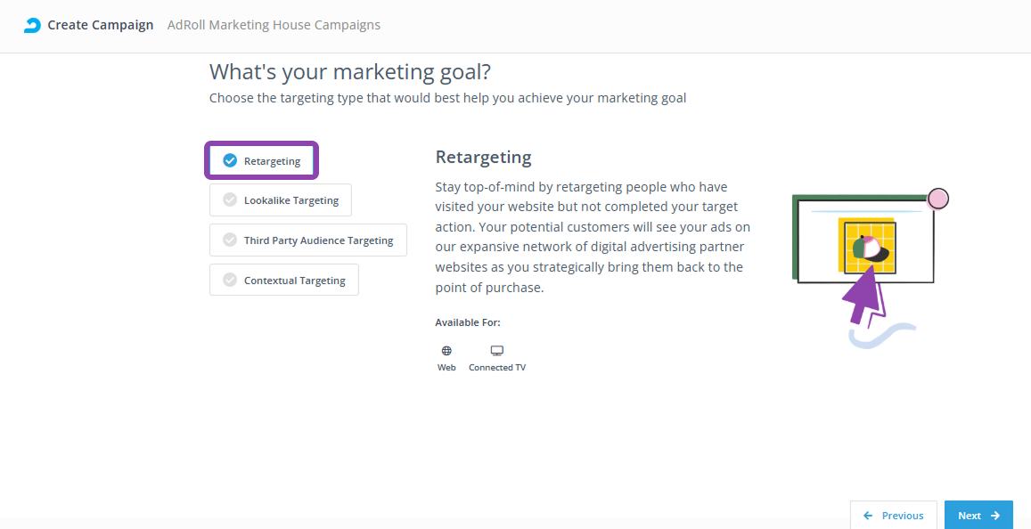Click the Connected TV monitor icon
This screenshot has width=1031, height=529.
(x=497, y=351)
